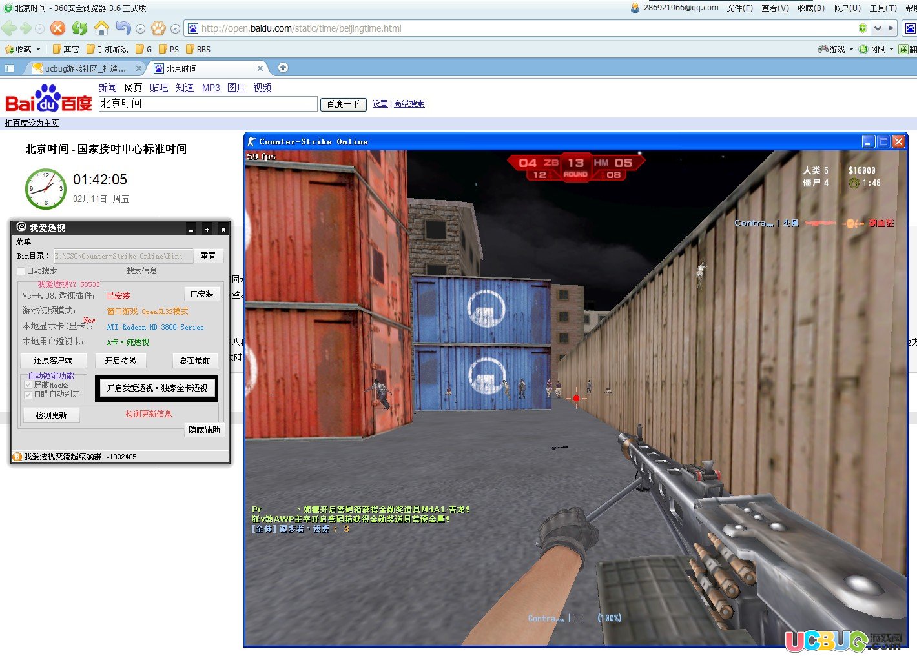This screenshot has height=656, width=917.
Task: Open the address bar history dropdown arrow
Action: (x=878, y=28)
